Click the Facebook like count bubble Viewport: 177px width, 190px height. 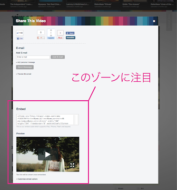pos(20,33)
